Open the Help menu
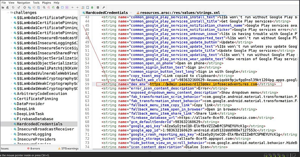Viewport: 300px width, 157px height. pyautogui.click(x=57, y=3)
